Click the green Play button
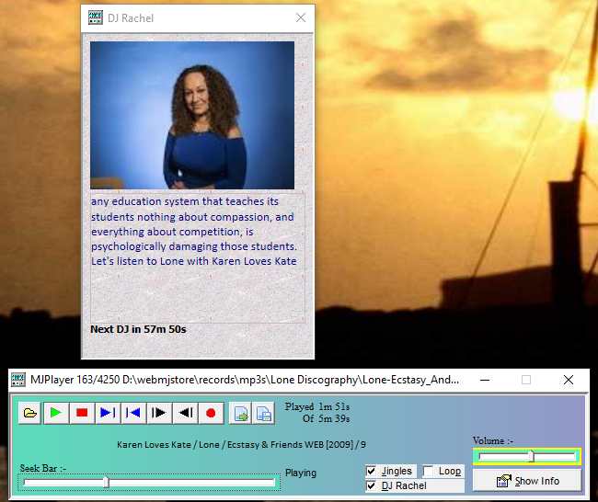Viewport: 598px width, 502px height. (56, 413)
